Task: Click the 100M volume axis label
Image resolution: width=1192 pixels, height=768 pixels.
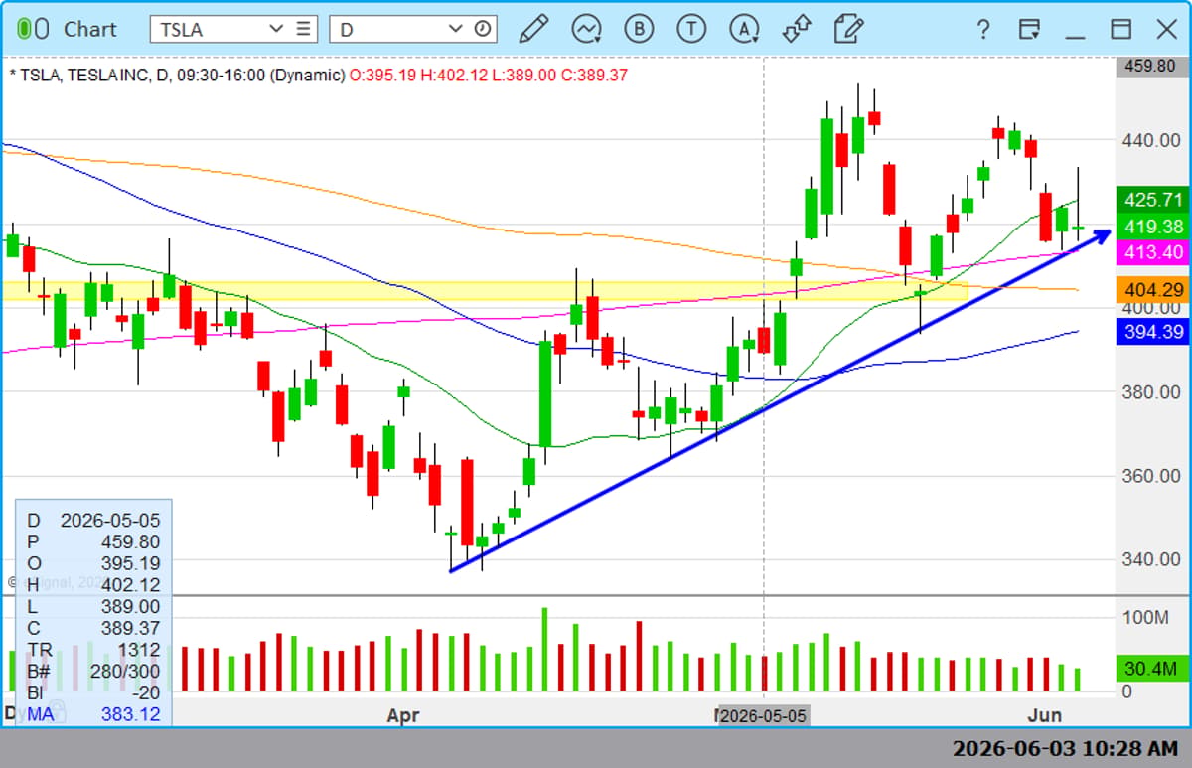Action: pos(1145,617)
